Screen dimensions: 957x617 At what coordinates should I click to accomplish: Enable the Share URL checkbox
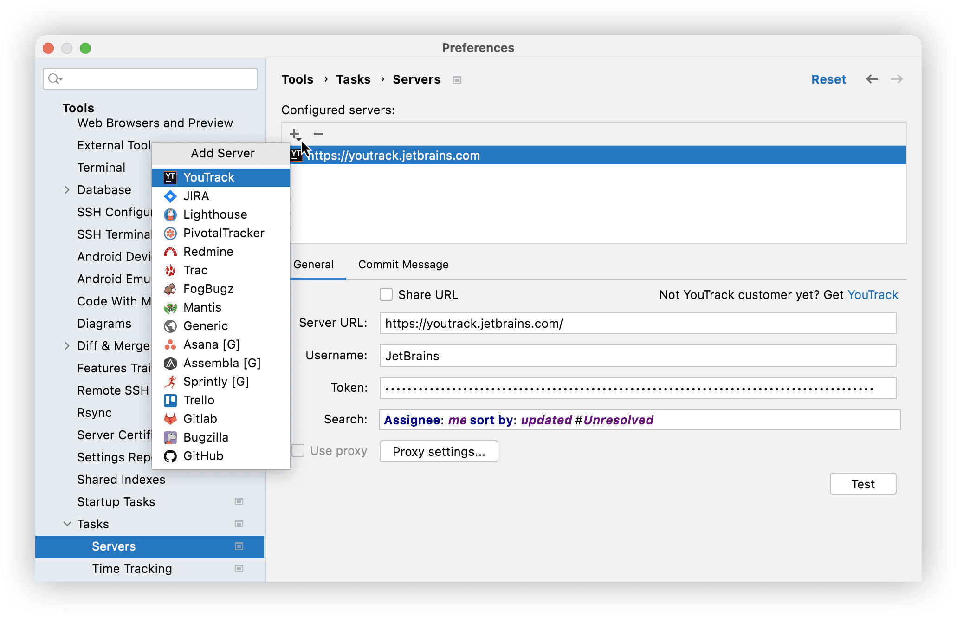[386, 294]
